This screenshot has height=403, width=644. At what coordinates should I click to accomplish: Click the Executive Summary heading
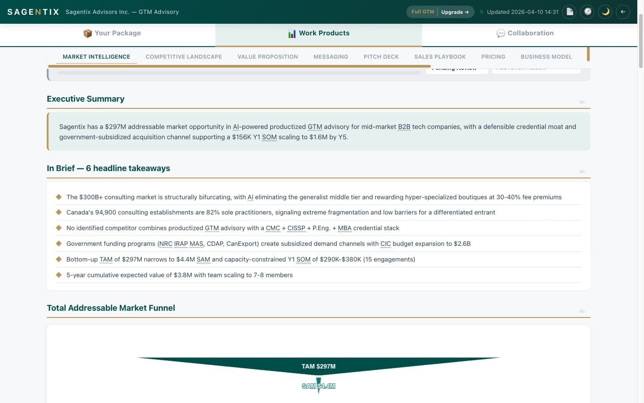85,99
